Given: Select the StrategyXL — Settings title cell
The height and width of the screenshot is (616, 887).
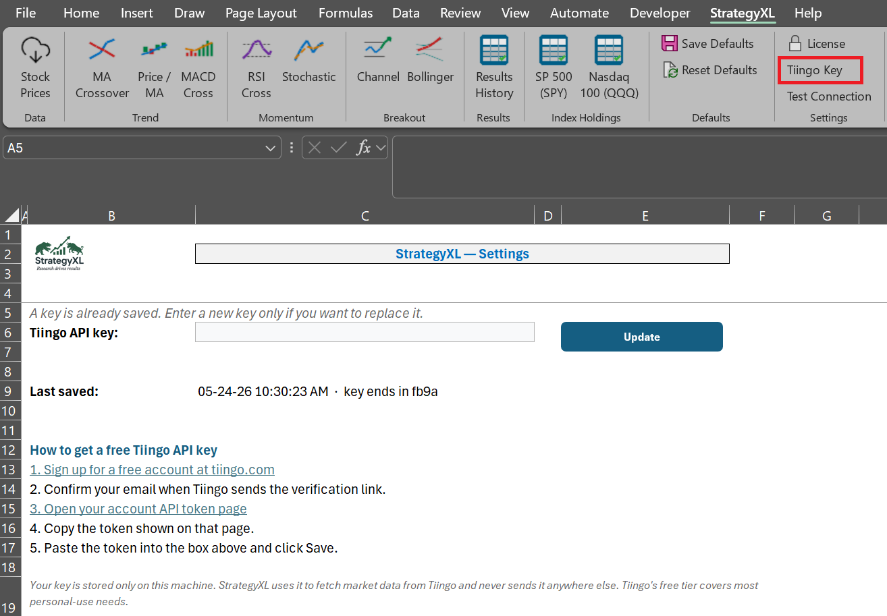Looking at the screenshot, I should click(x=462, y=254).
